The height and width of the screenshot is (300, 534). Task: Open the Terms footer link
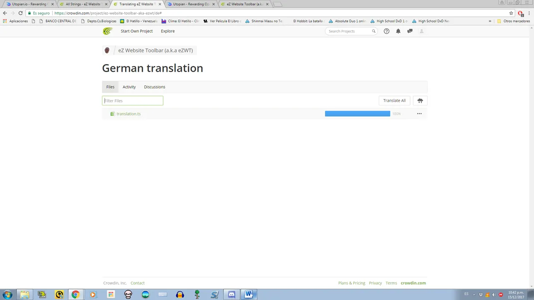tap(391, 283)
